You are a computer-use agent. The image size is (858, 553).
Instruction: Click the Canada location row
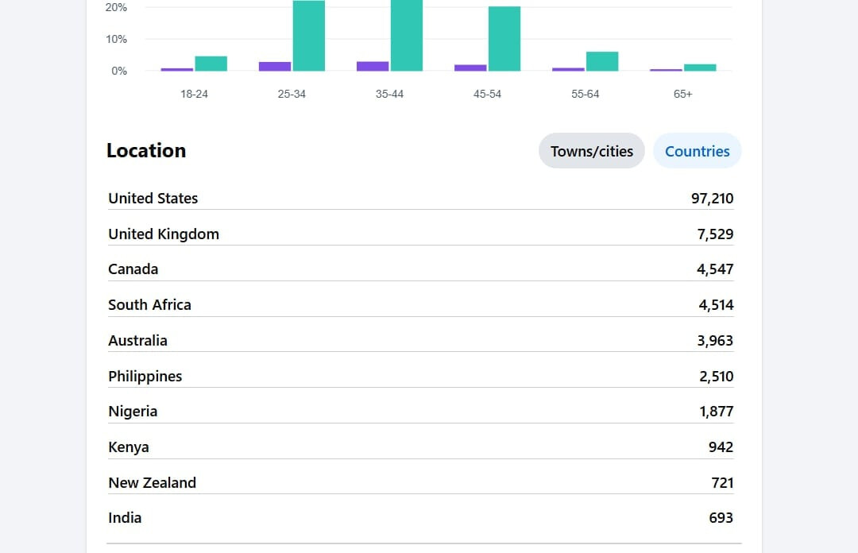coord(421,269)
